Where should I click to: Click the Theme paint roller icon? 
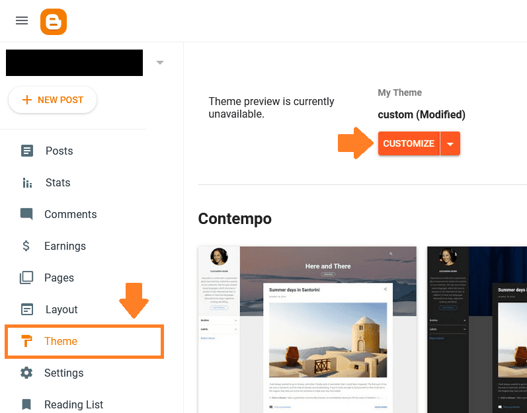(x=26, y=341)
